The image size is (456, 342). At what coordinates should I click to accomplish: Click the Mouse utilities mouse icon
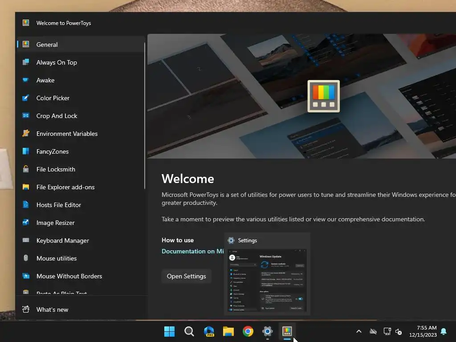click(26, 258)
